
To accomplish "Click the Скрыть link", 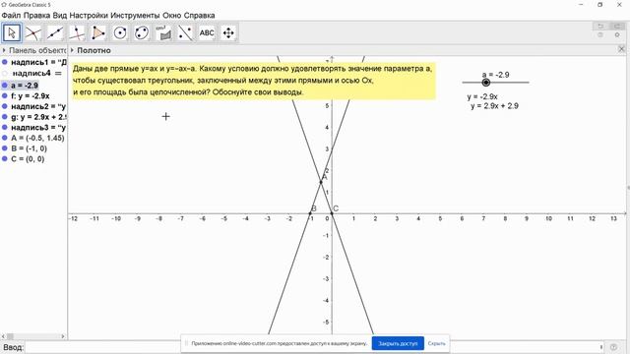I will [x=436, y=343].
